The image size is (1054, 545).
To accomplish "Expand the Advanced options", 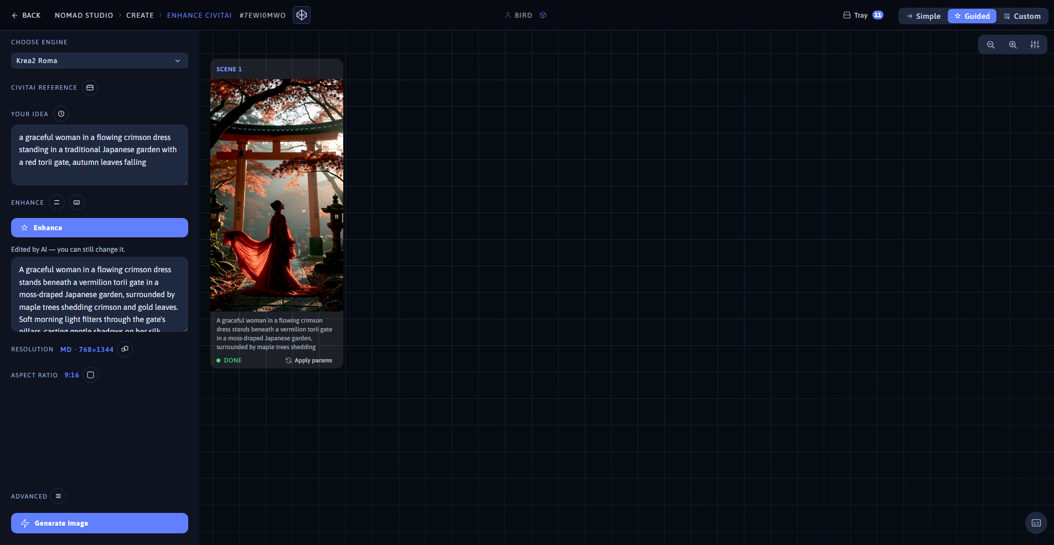I will [x=58, y=496].
